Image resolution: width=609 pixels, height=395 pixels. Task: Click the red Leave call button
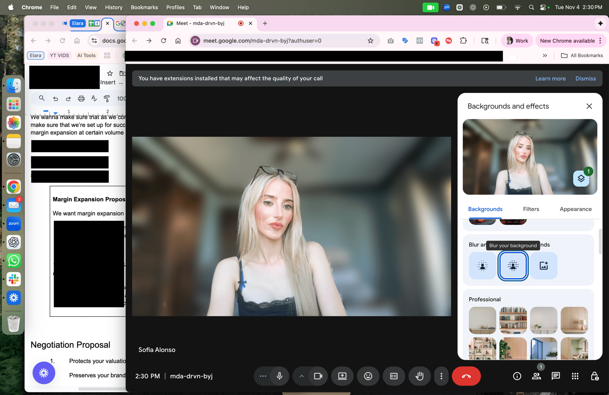coord(466,376)
